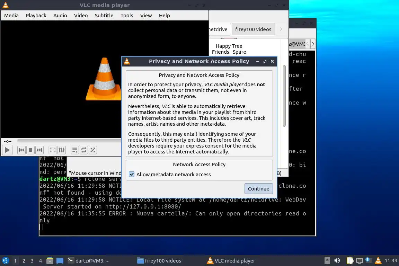Click the VLC seek bar

[69, 141]
